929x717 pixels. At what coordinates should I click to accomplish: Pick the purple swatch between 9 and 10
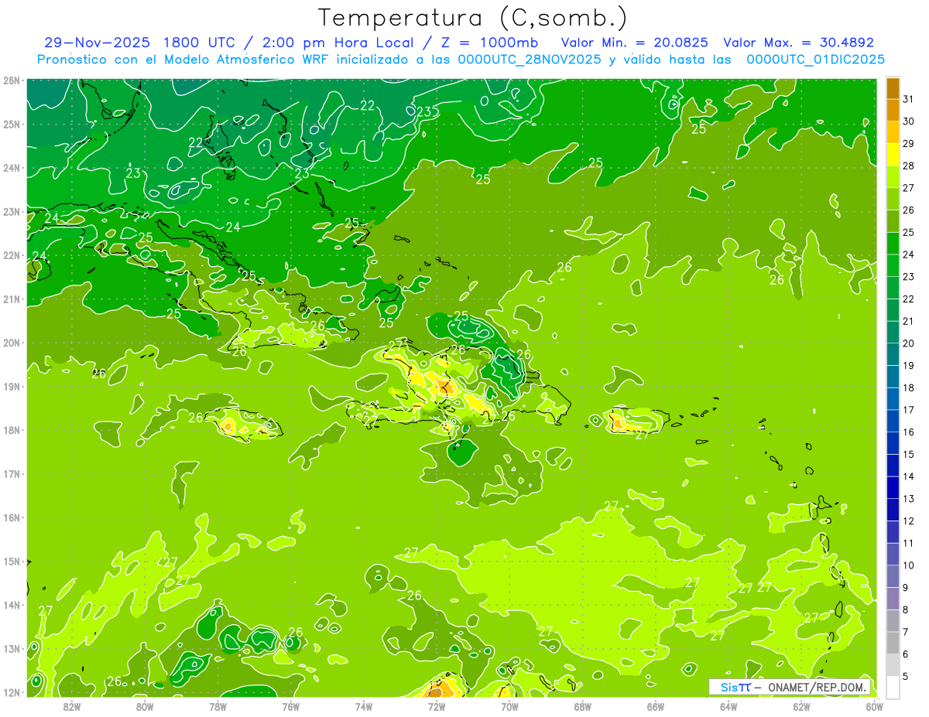(x=893, y=576)
